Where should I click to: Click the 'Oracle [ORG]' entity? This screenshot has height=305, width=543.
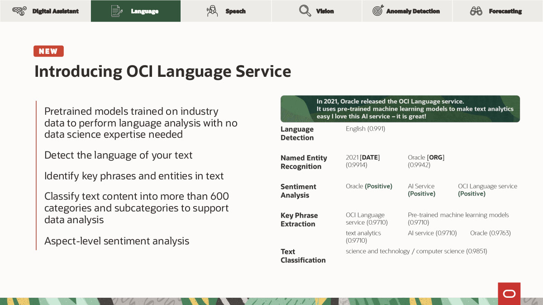tap(426, 161)
